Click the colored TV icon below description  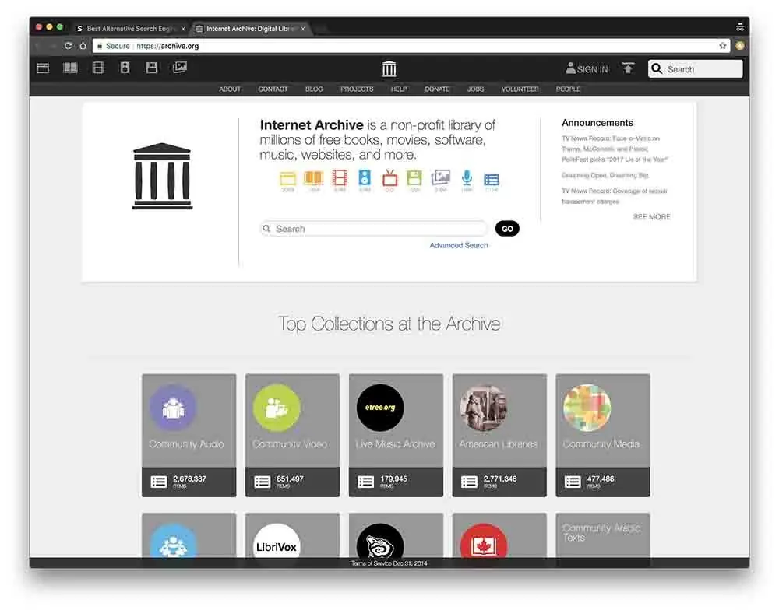[389, 177]
